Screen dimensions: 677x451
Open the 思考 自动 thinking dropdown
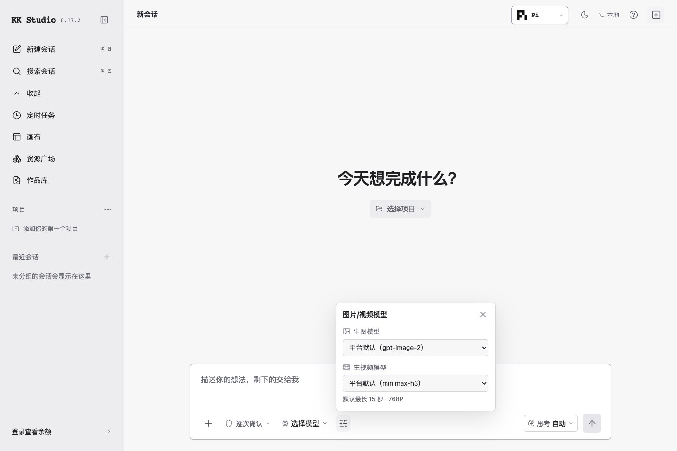(551, 423)
